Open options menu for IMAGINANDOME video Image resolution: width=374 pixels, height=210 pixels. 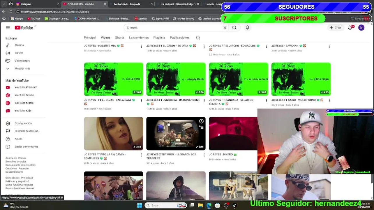(204, 100)
